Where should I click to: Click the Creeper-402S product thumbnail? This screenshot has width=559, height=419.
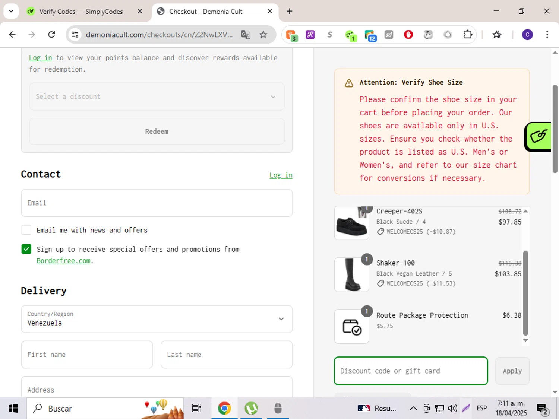pos(352,223)
